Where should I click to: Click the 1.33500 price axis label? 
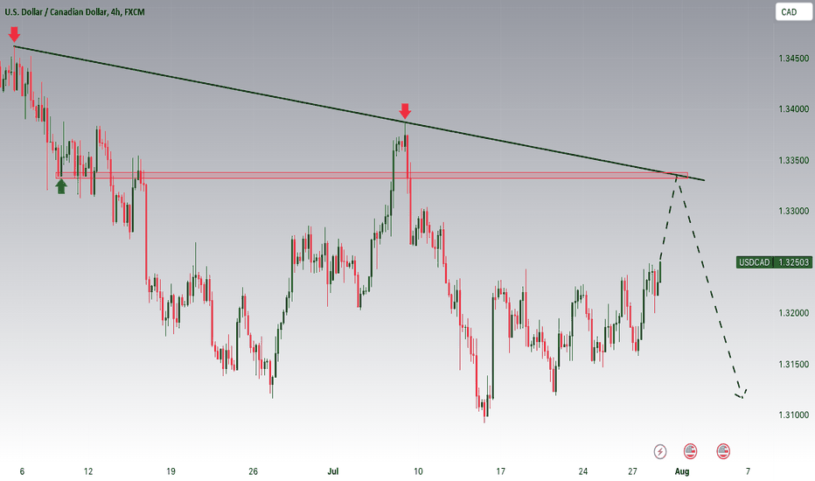(x=793, y=160)
